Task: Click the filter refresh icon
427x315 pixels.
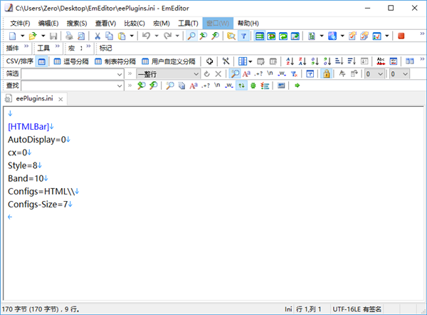Action: (x=206, y=74)
